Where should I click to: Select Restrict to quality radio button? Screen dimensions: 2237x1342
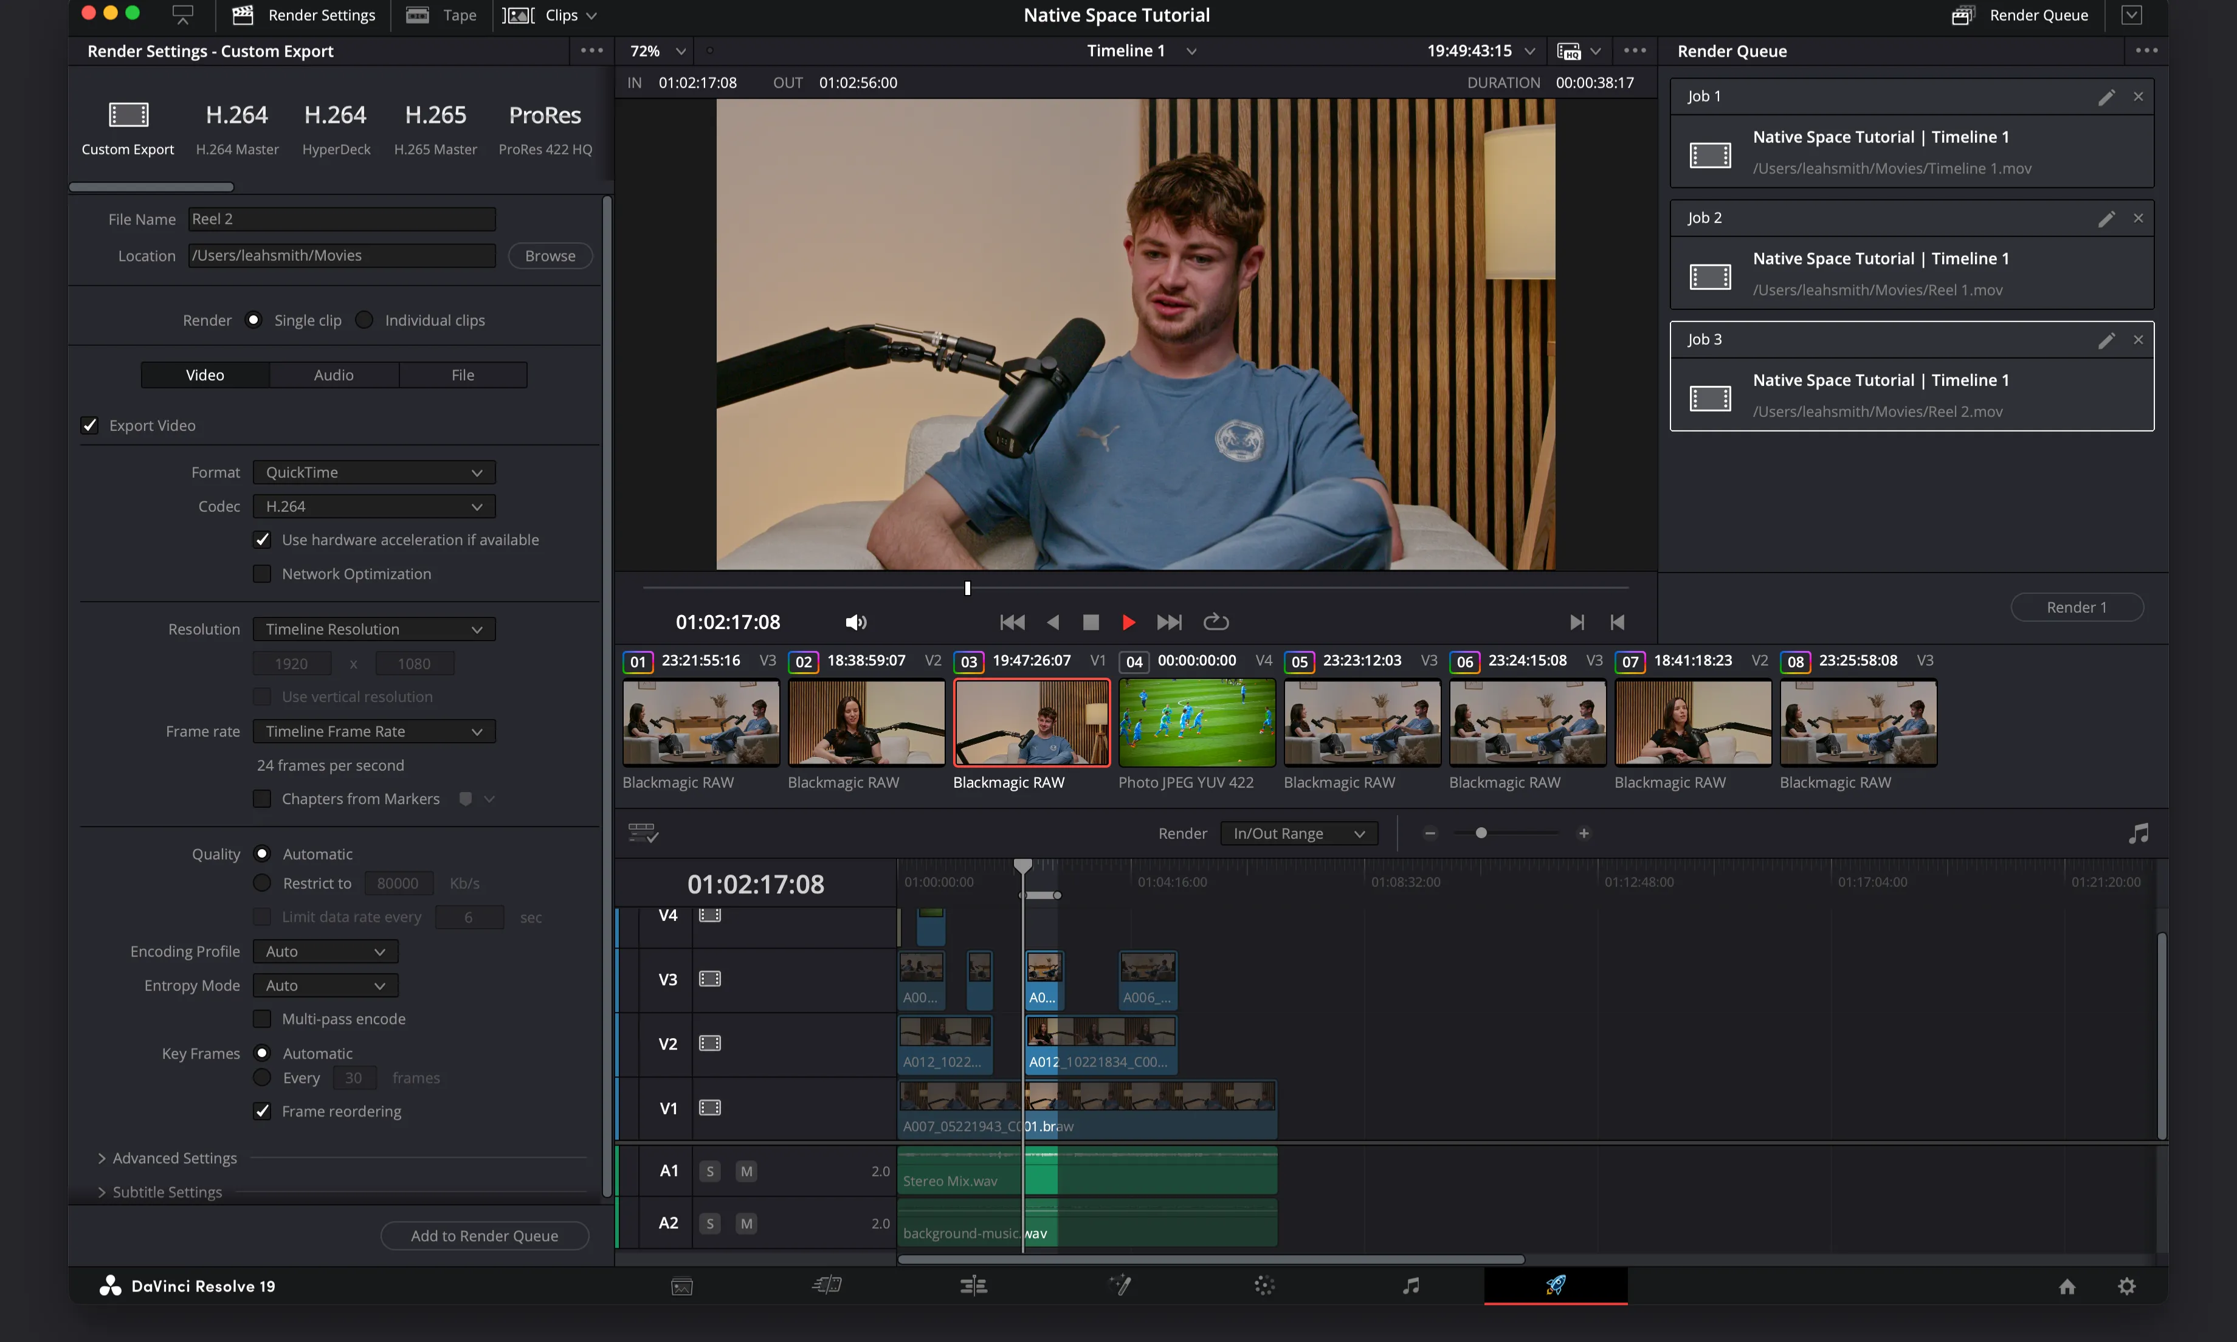262,883
